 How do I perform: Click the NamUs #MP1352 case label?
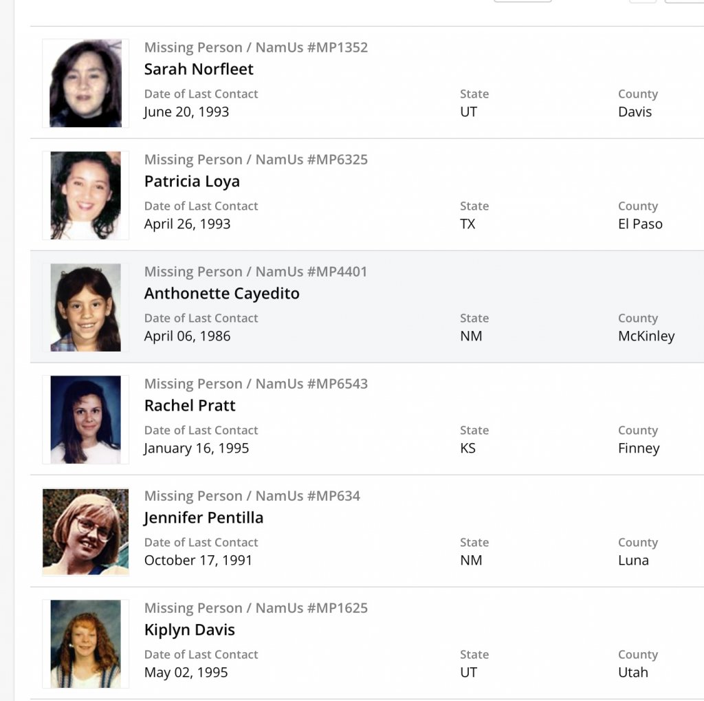(x=256, y=47)
